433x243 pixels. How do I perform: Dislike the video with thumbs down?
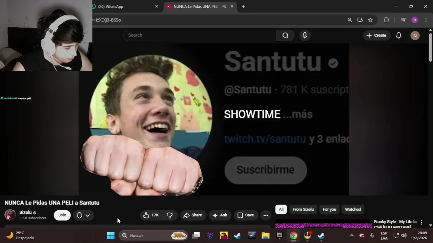coord(170,215)
